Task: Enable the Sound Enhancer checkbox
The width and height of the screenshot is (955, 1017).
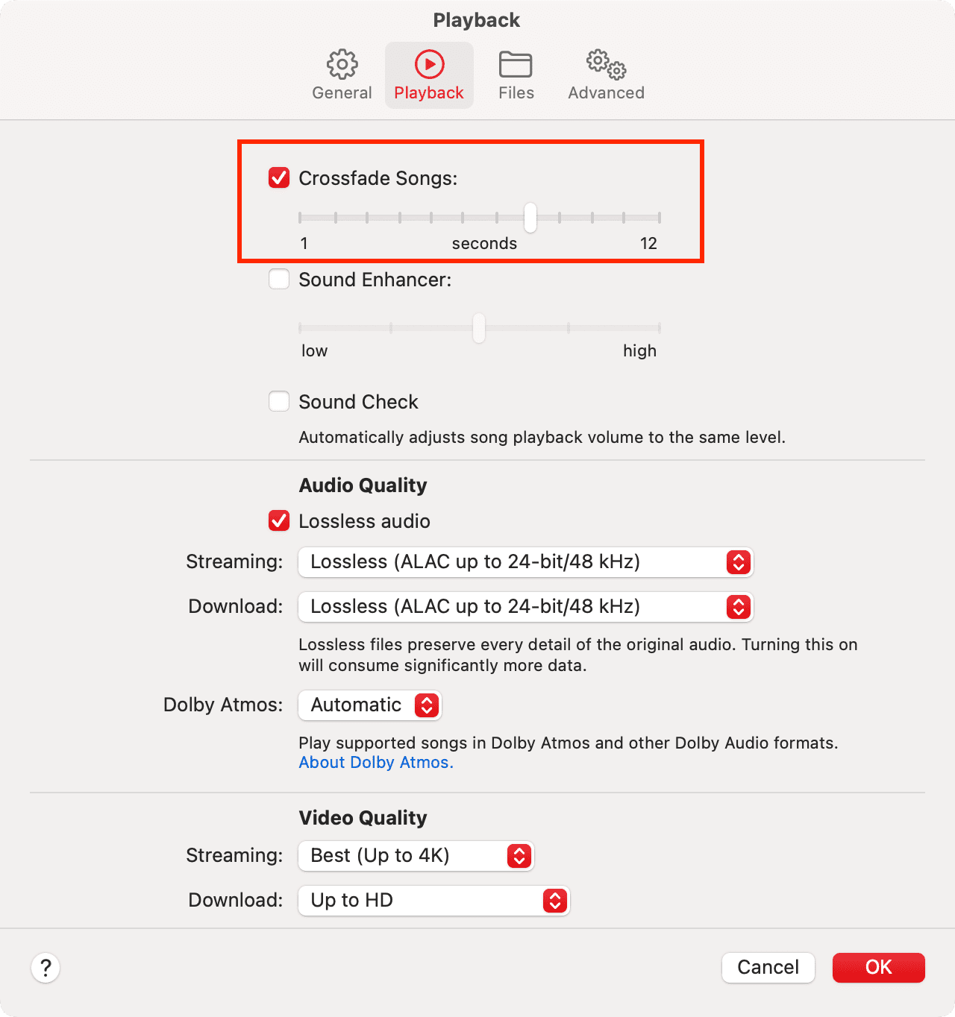Action: coord(279,279)
